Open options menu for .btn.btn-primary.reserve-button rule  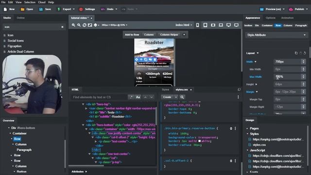tap(235, 128)
